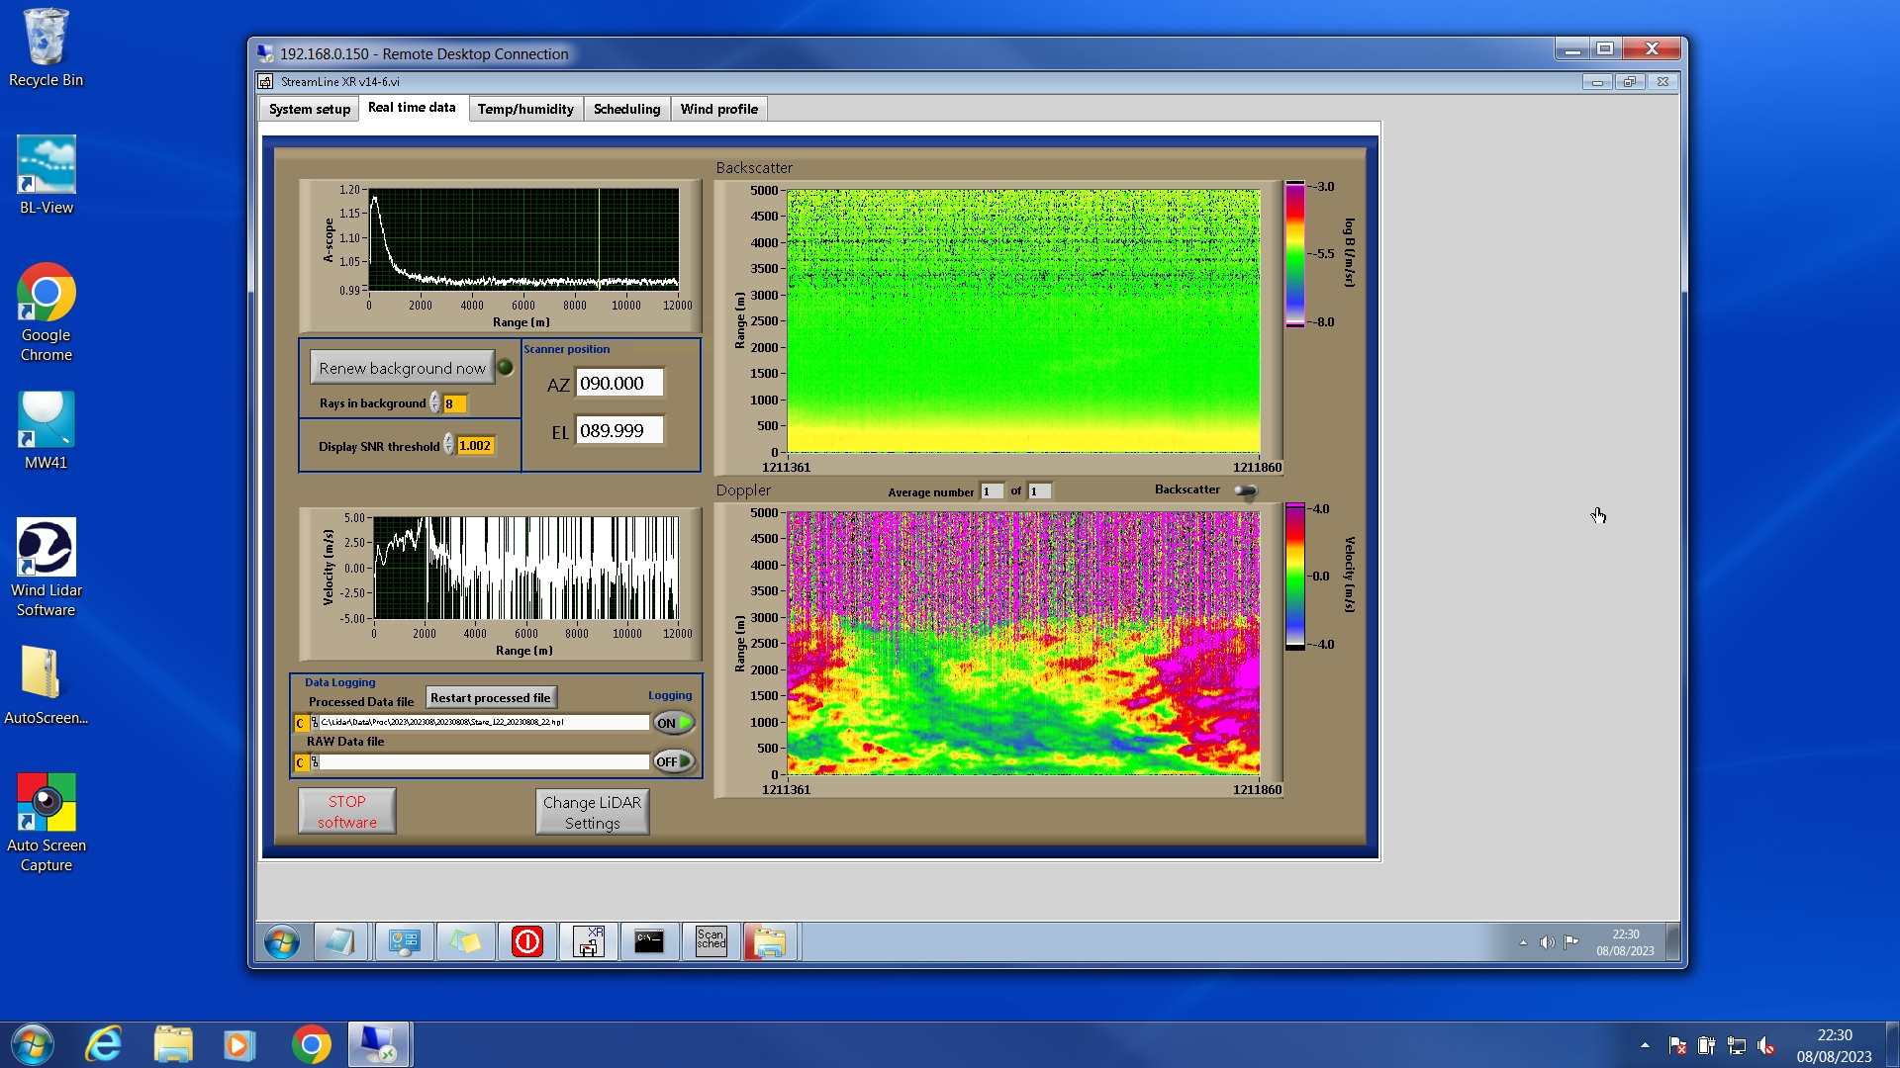
Task: Click the StreamLine XR taskbar icon
Action: click(x=589, y=941)
